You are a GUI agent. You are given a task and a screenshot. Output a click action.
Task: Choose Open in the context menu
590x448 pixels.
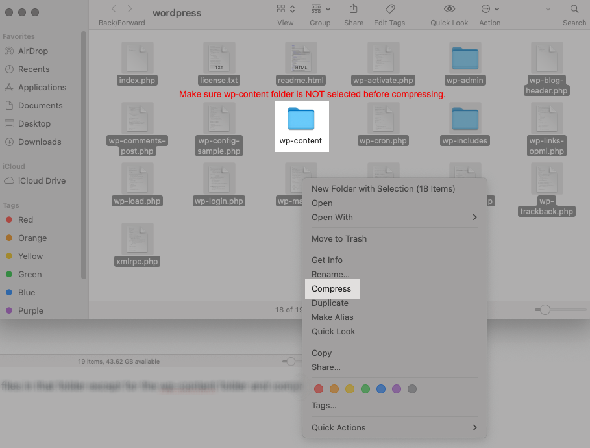point(395,203)
